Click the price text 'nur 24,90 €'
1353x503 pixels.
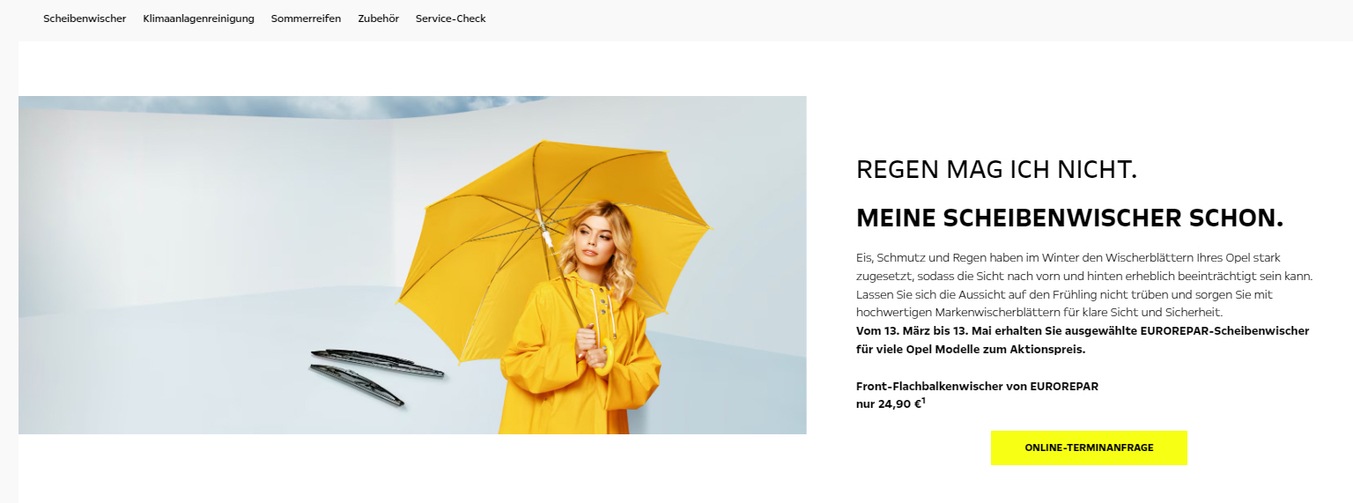[888, 403]
